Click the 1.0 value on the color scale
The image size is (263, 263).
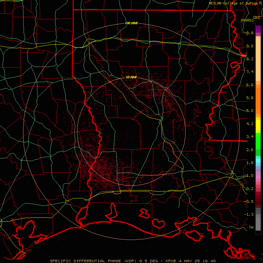coord(250,176)
